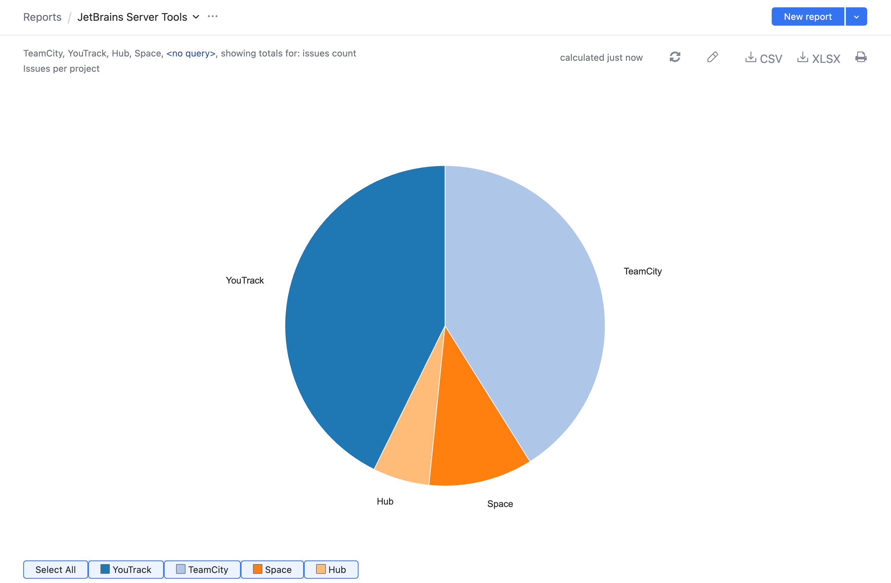Open the ellipsis menu next to report title
The width and height of the screenshot is (891, 583).
coord(213,16)
